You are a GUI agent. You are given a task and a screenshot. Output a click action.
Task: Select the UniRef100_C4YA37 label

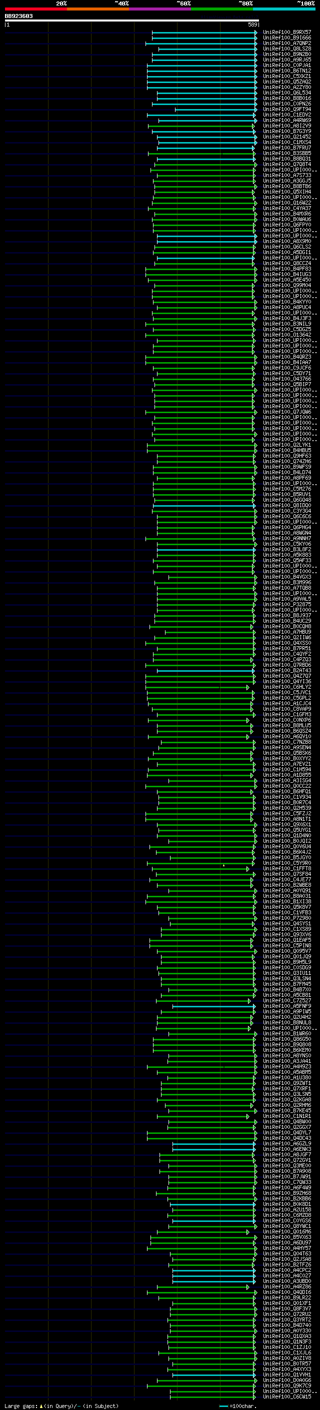tap(286, 208)
